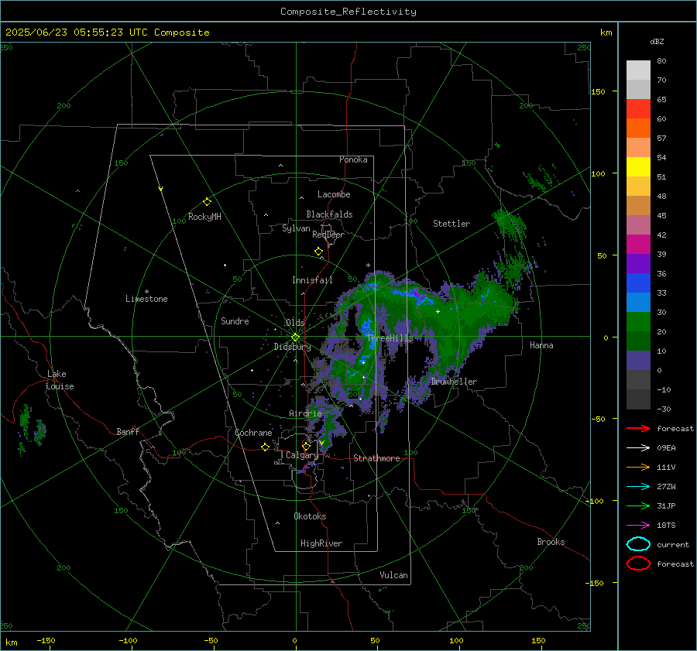This screenshot has height=651, width=697.
Task: Click the orange 111V arrow icon
Action: [638, 467]
